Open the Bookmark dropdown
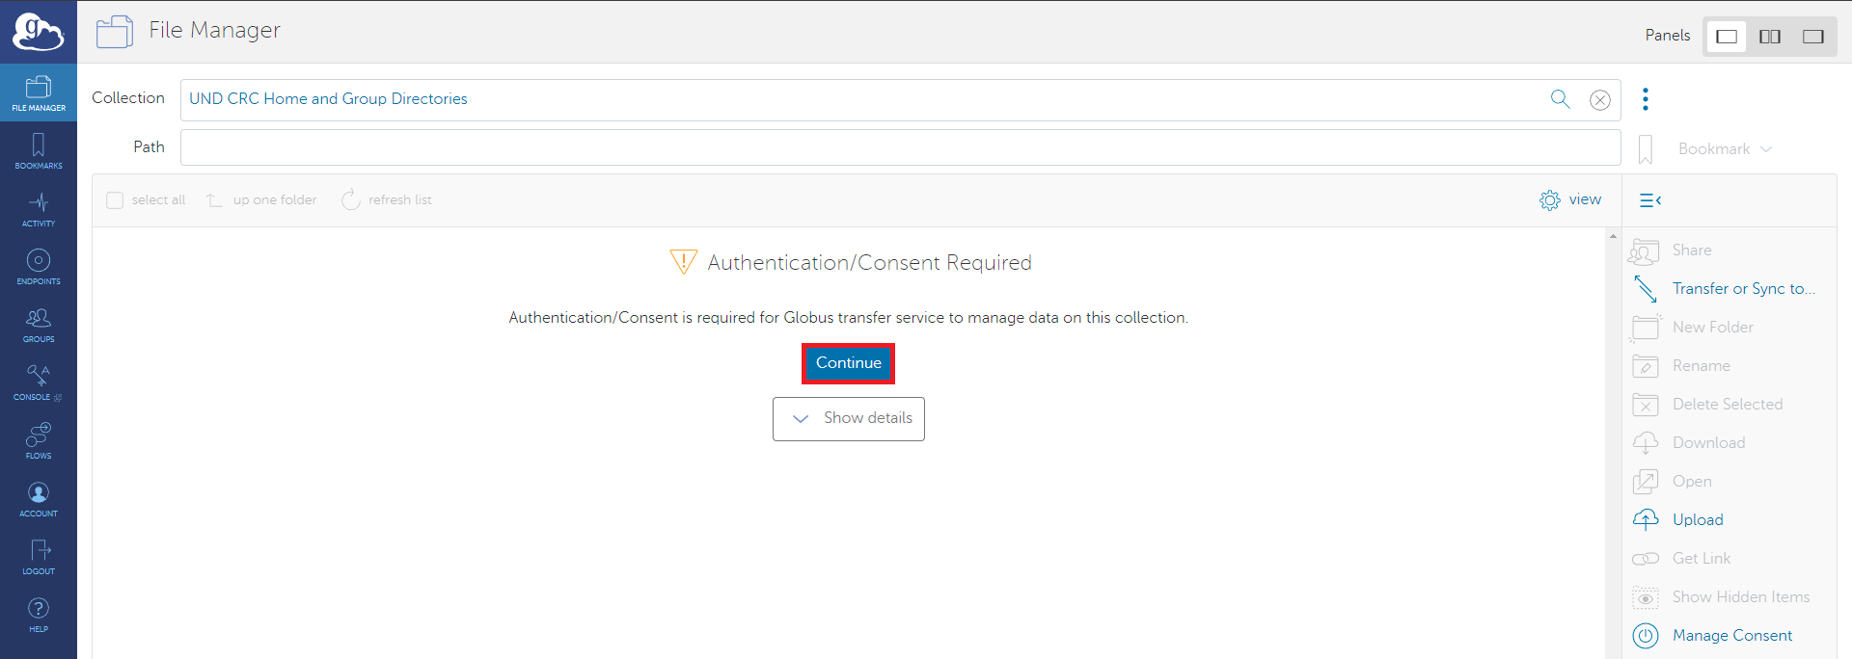The width and height of the screenshot is (1852, 659). pyautogui.click(x=1725, y=149)
